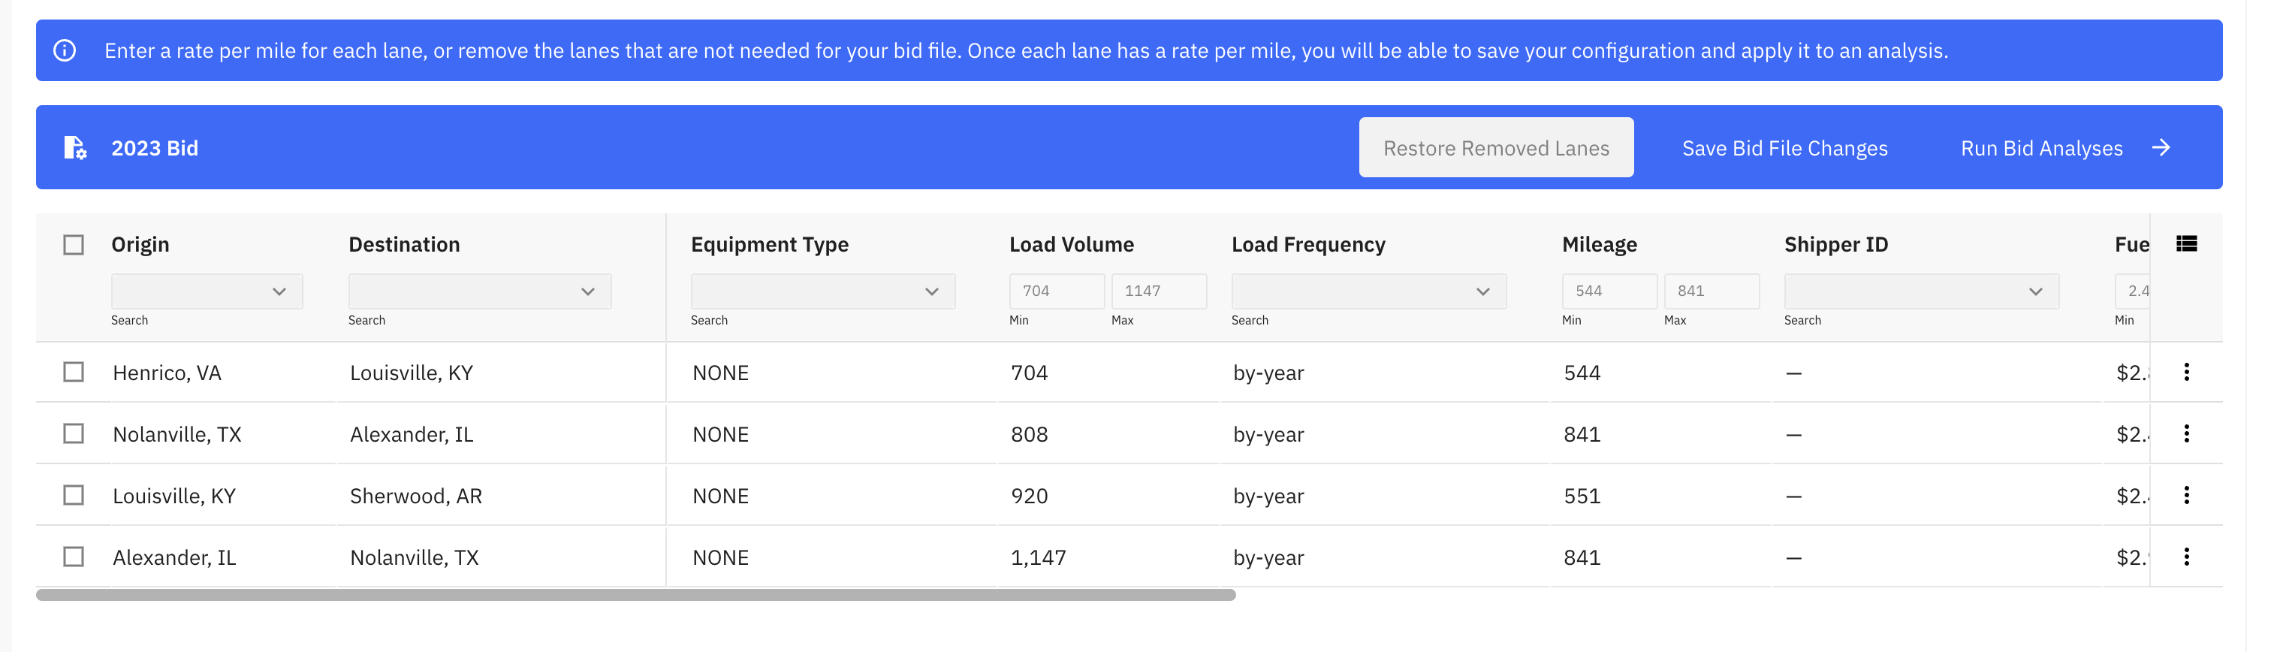Click Save Bid File Changes
Viewport: 2274px width, 652px height.
[x=1784, y=149]
